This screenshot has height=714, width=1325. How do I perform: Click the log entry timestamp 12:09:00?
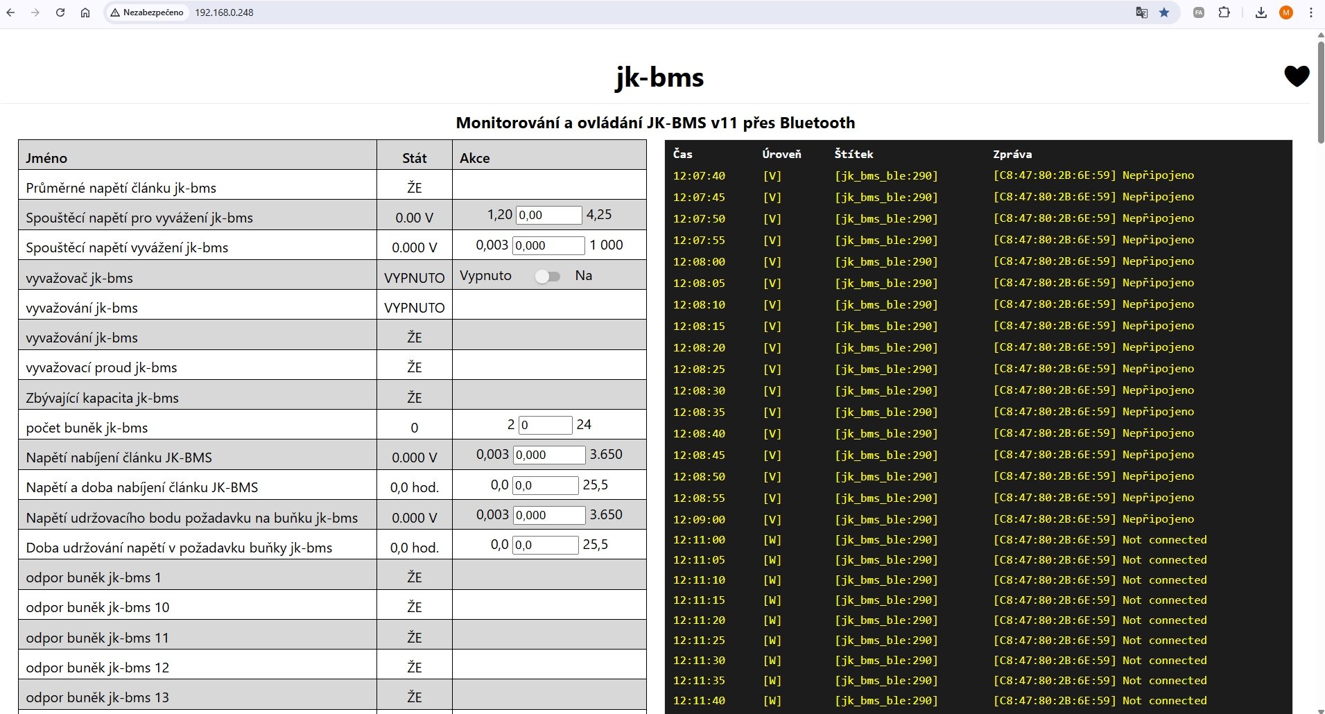(x=699, y=519)
